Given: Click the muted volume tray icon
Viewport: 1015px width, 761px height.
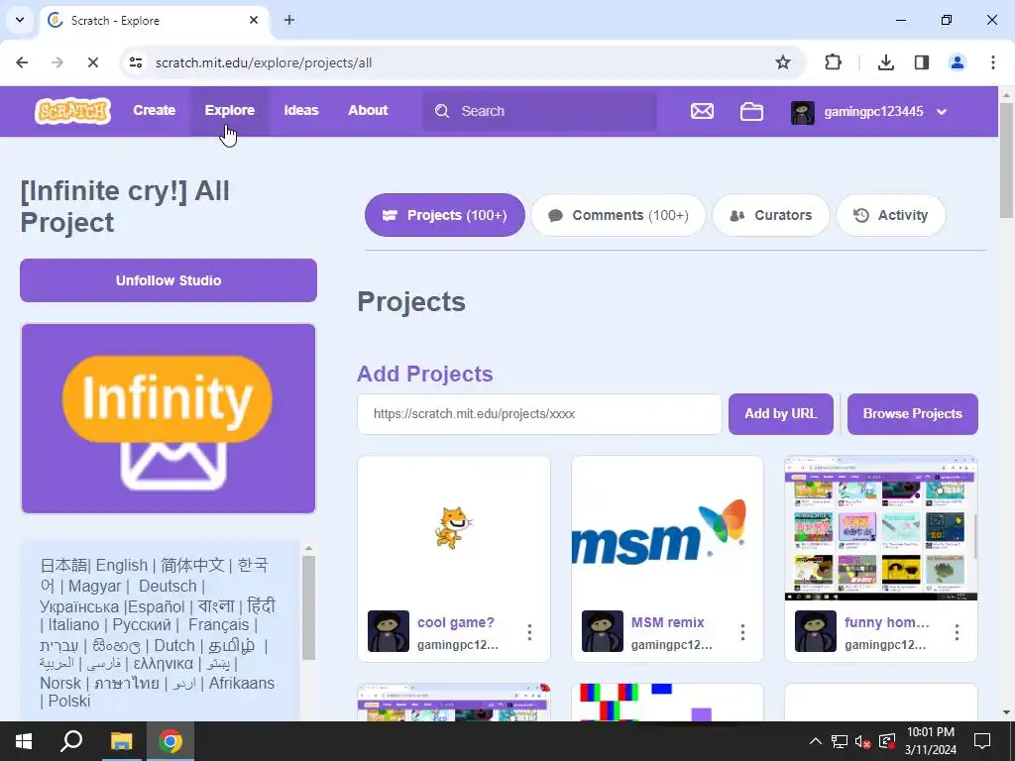Looking at the screenshot, I should pos(862,741).
